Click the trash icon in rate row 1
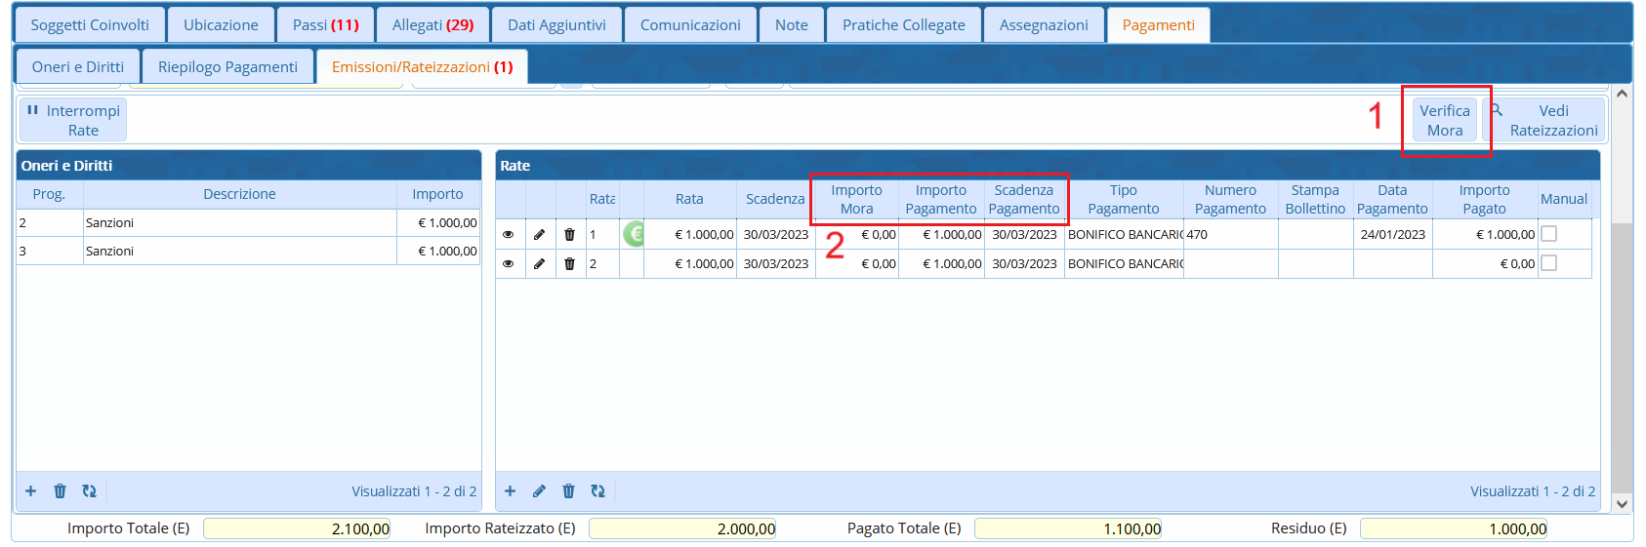 pyautogui.click(x=570, y=234)
